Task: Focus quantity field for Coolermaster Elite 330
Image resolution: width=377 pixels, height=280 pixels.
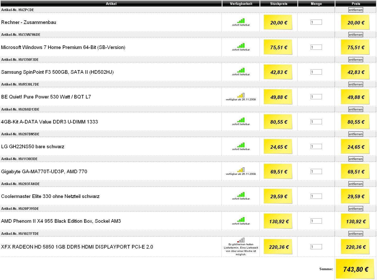Action: coord(316,196)
